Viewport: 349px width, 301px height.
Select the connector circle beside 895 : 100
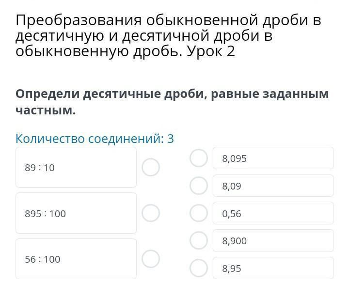[x=151, y=213]
